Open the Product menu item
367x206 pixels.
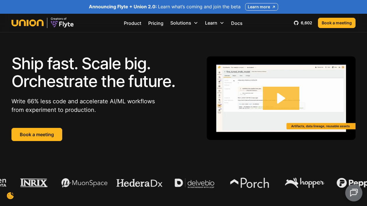[x=132, y=23]
